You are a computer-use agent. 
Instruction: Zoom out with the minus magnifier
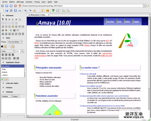[68, 10]
